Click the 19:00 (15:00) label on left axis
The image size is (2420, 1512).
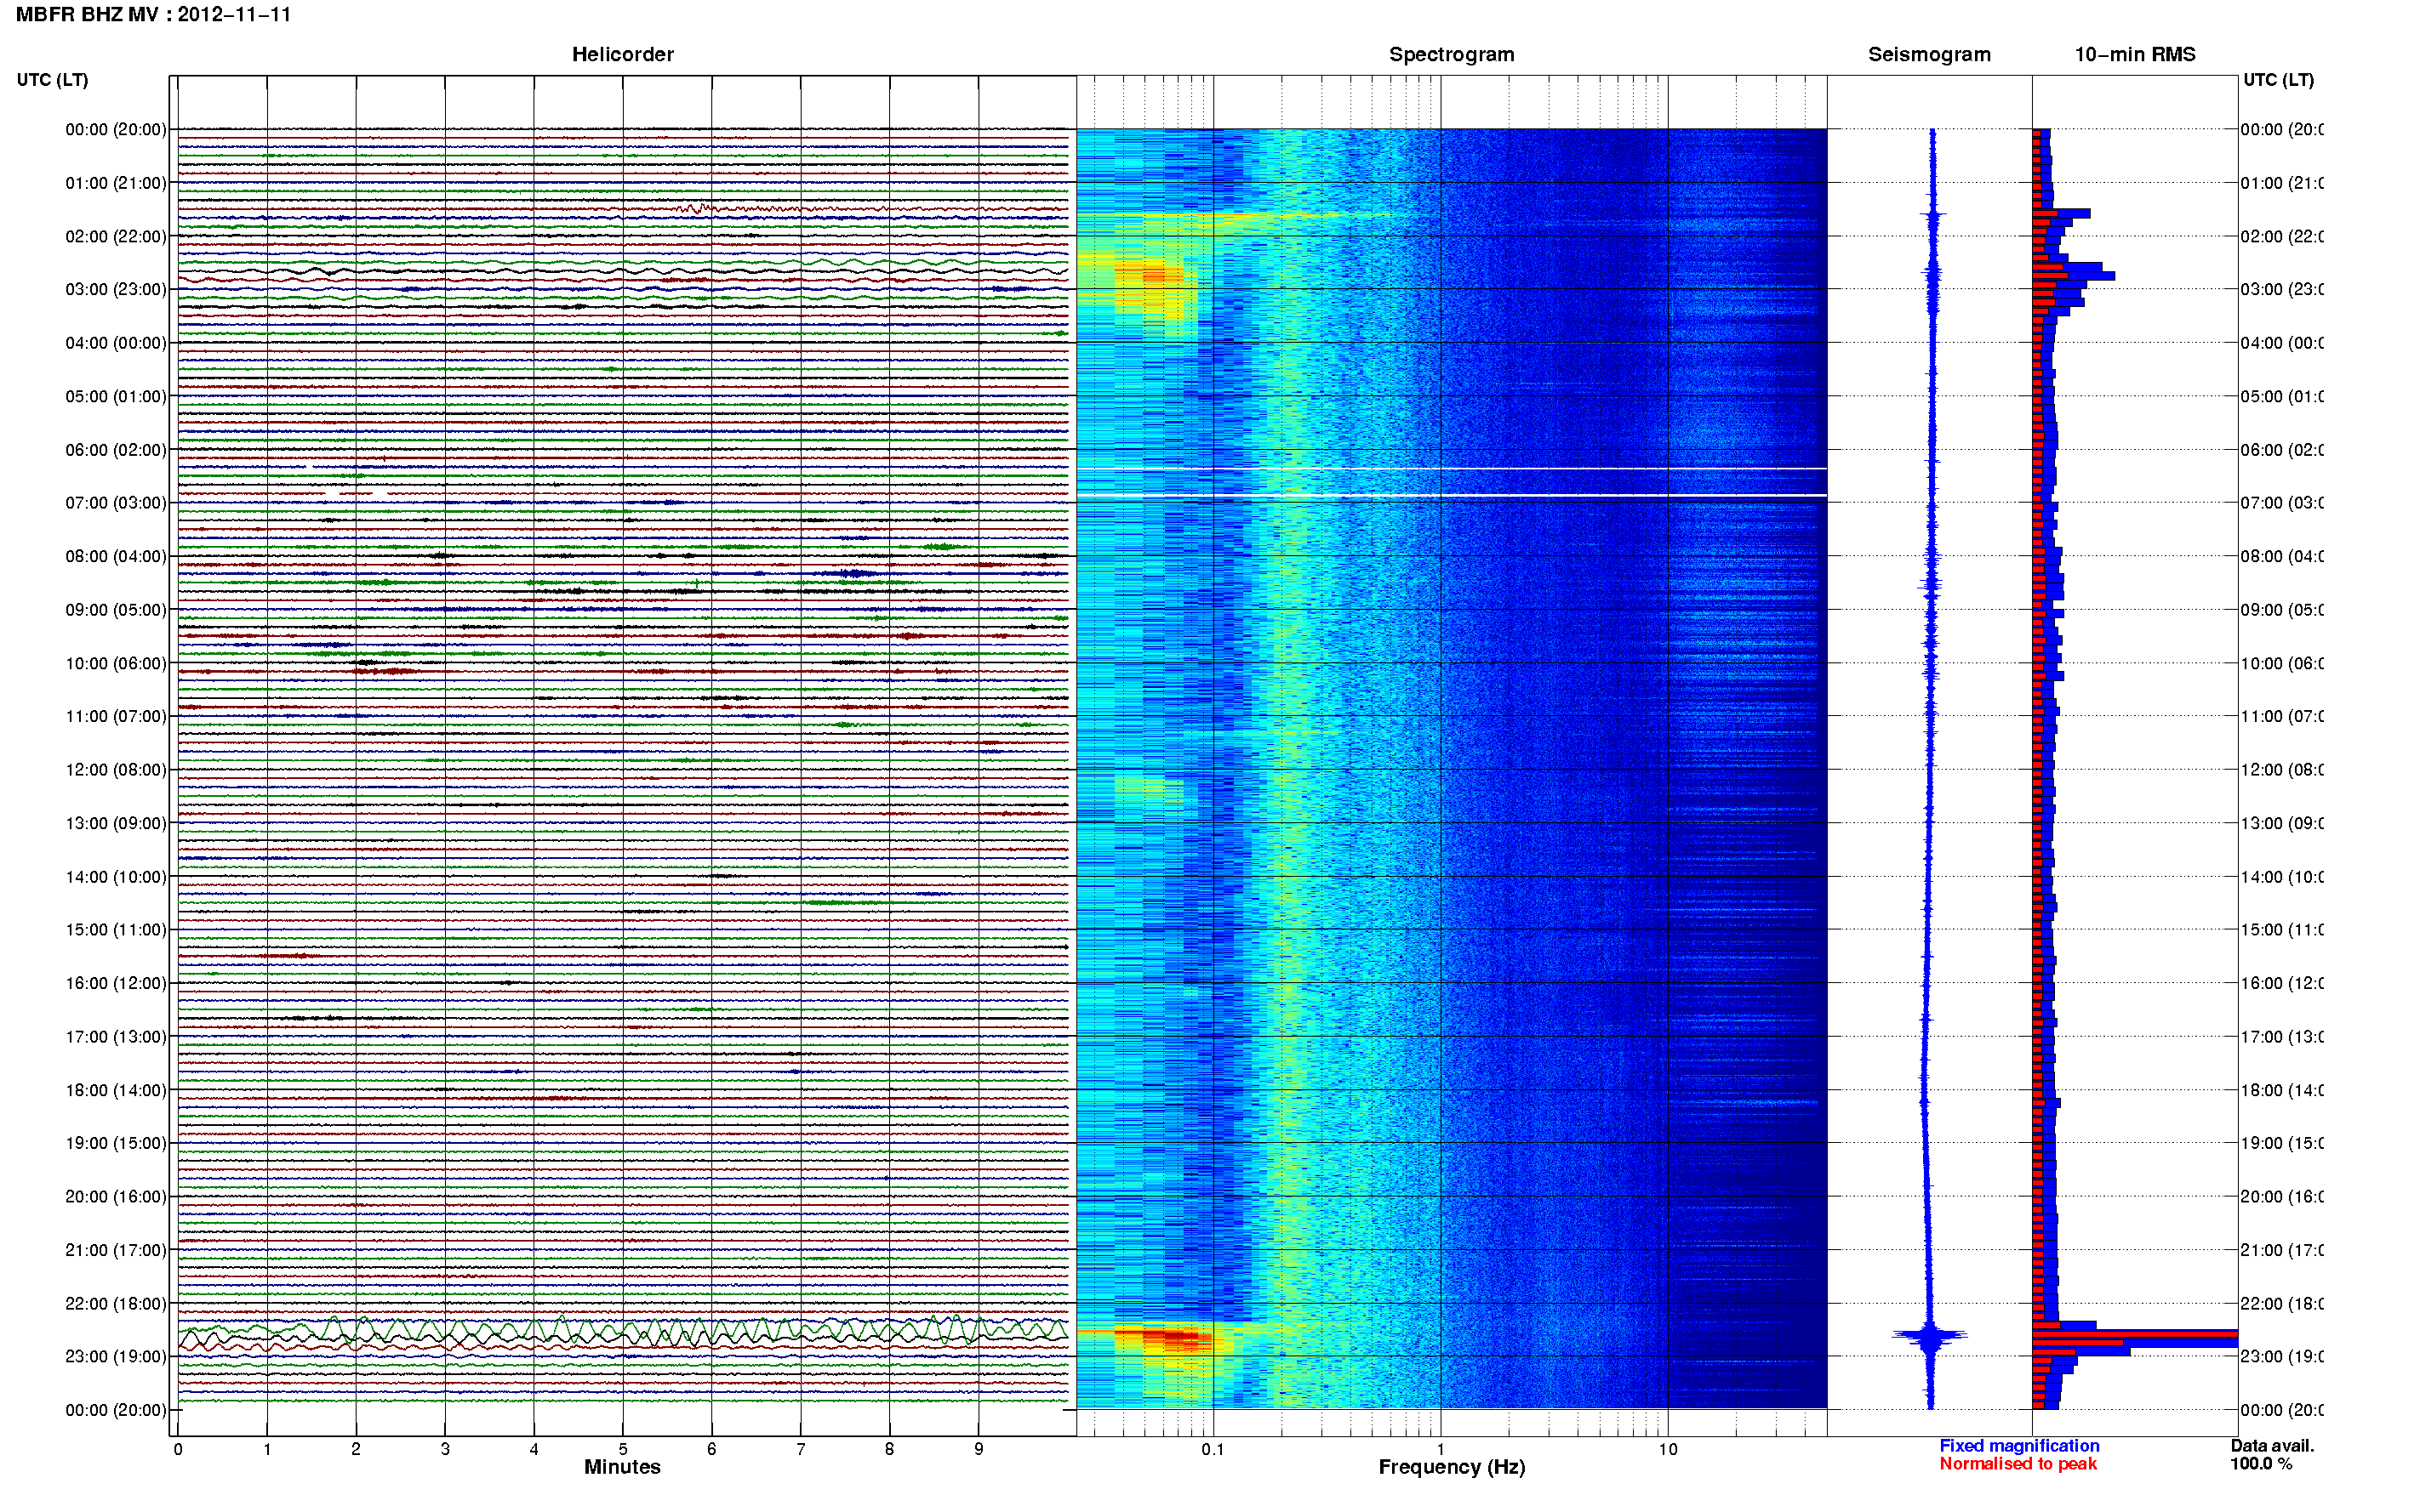[116, 1143]
